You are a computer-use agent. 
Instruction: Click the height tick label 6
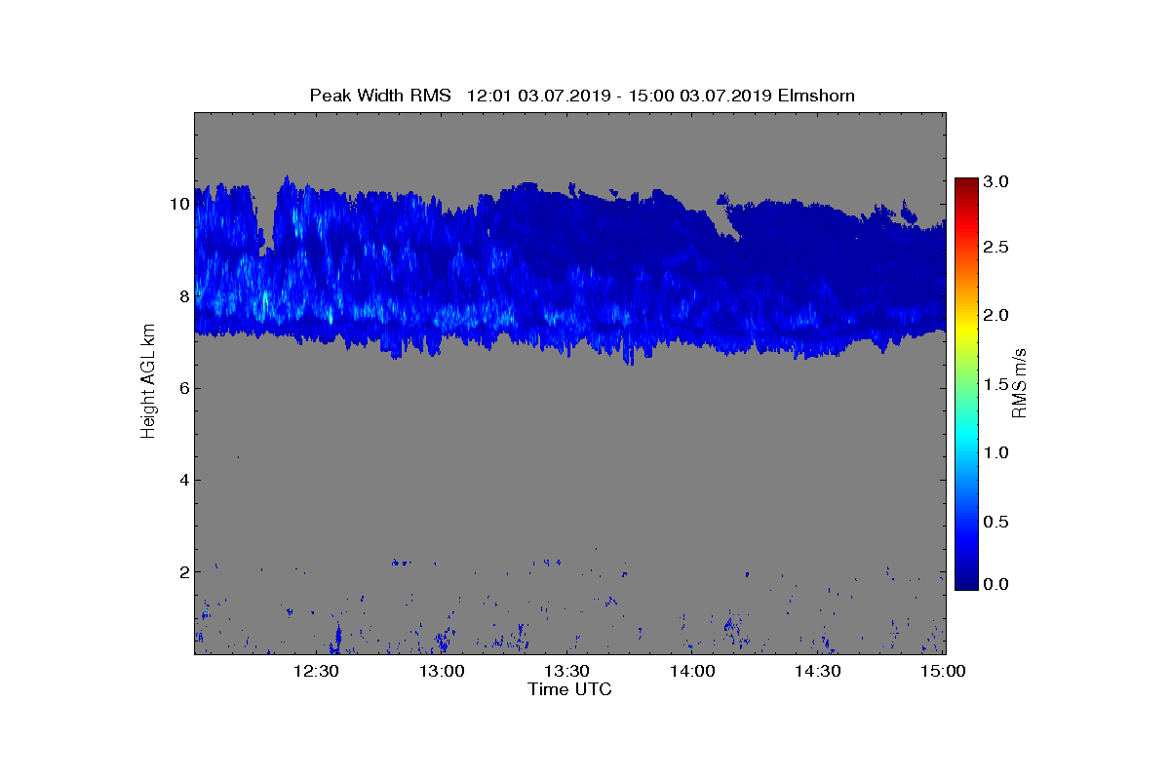pos(182,388)
